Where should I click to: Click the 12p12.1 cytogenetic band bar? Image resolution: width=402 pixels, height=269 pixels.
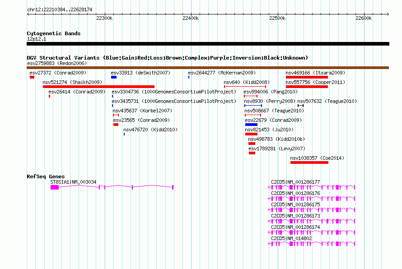[208, 44]
